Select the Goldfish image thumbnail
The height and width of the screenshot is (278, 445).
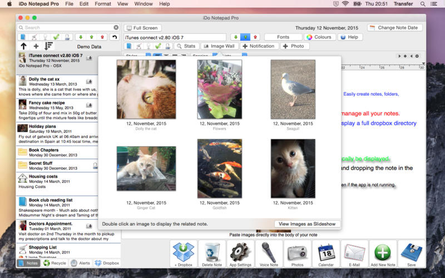tap(220, 168)
